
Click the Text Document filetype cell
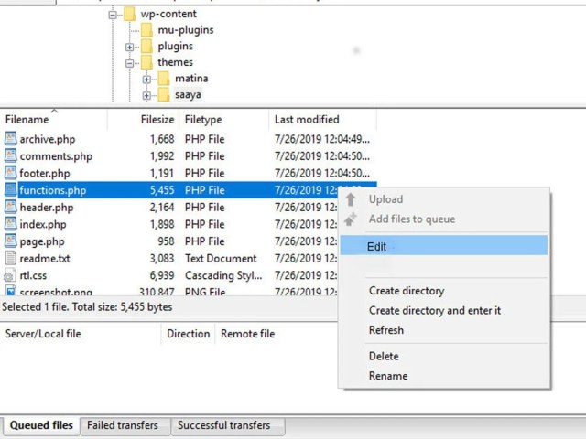click(x=221, y=259)
